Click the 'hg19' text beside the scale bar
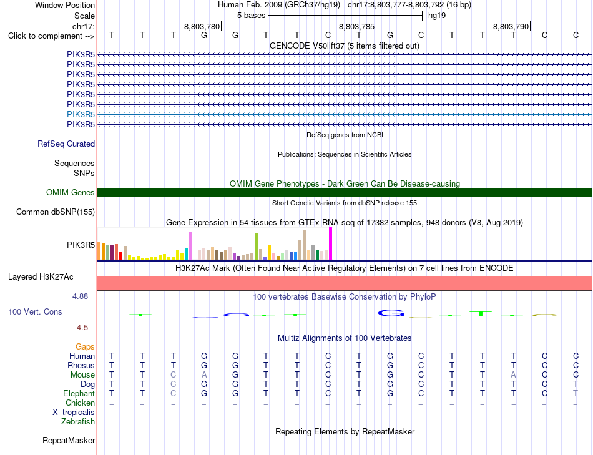This screenshot has width=593, height=455. 437,16
